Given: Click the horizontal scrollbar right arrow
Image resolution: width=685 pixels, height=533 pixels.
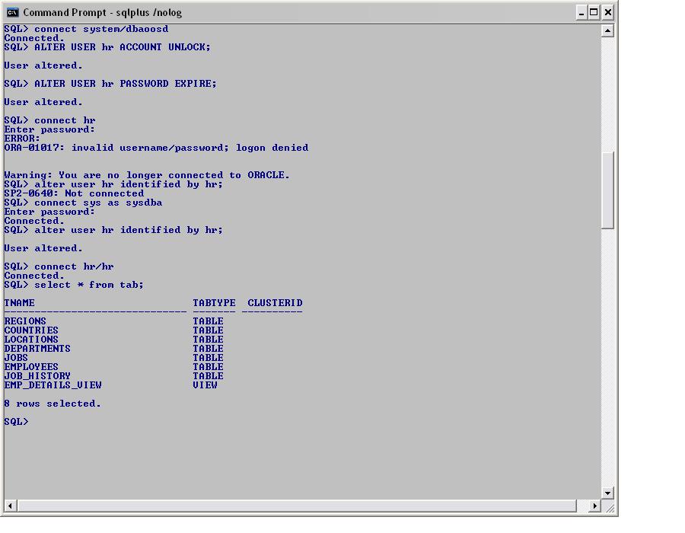Looking at the screenshot, I should pyautogui.click(x=594, y=506).
